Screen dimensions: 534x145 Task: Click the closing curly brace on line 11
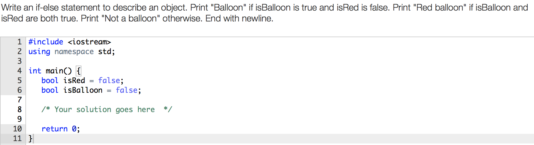30,139
